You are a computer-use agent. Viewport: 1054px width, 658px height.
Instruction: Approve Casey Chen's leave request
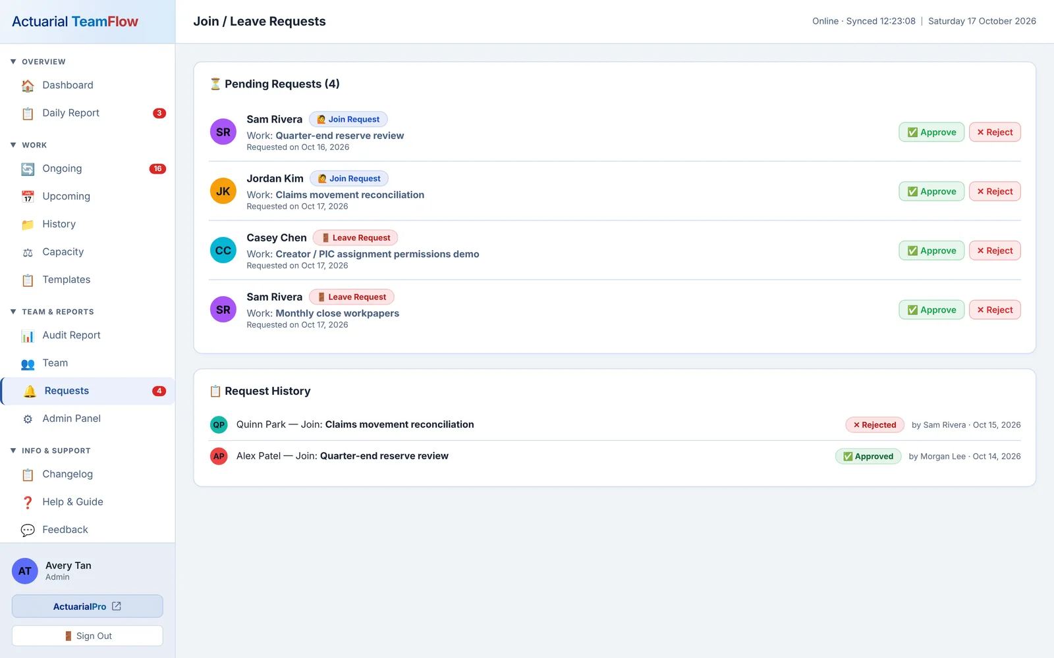click(x=931, y=251)
